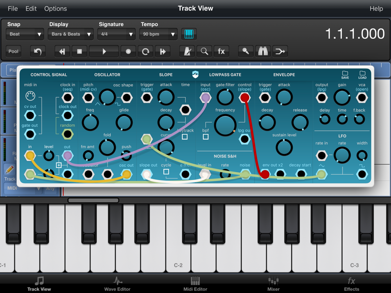Switch to Effects tab
Screen dimensions: 391x293
pyautogui.click(x=352, y=284)
